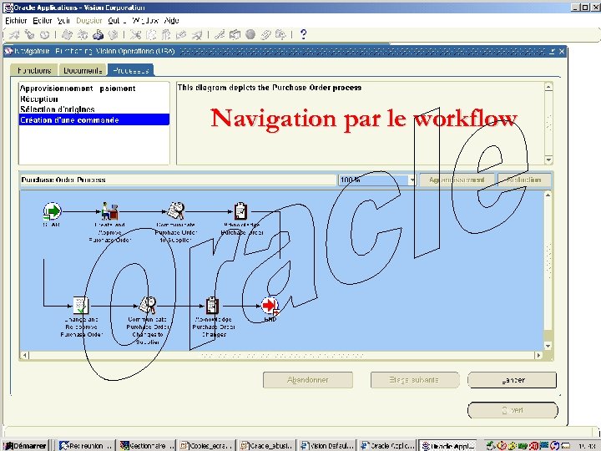Open the Outils menu

pos(117,21)
